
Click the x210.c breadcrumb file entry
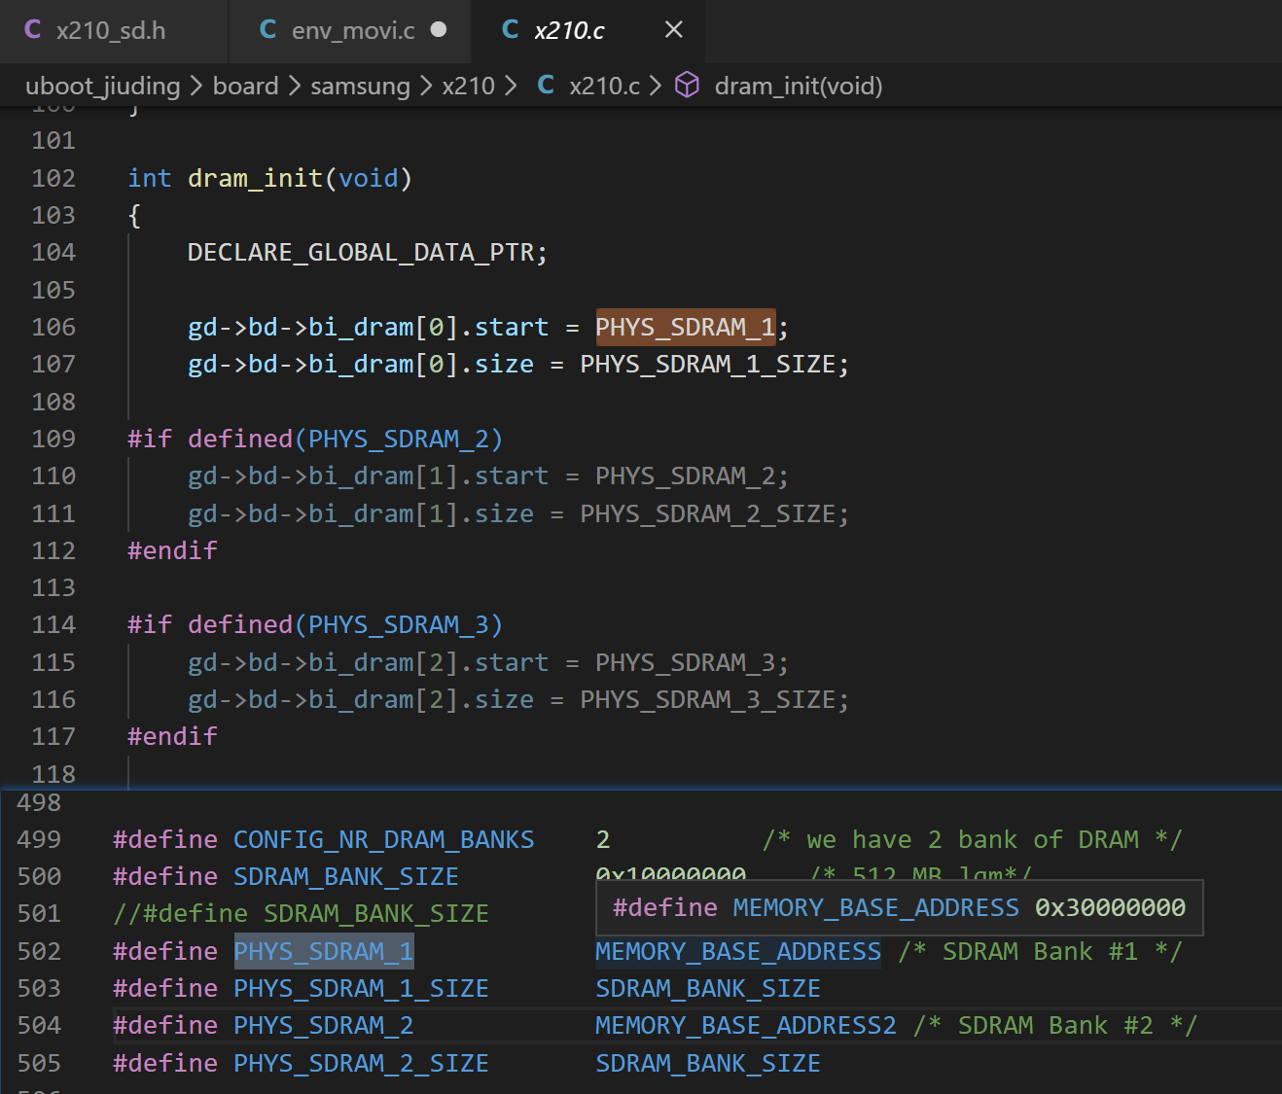click(604, 86)
